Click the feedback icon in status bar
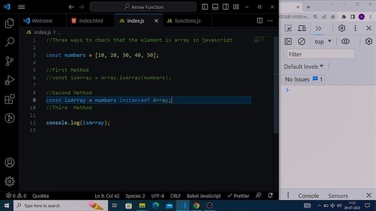Screen dimensions: 376x211 tap(258, 195)
